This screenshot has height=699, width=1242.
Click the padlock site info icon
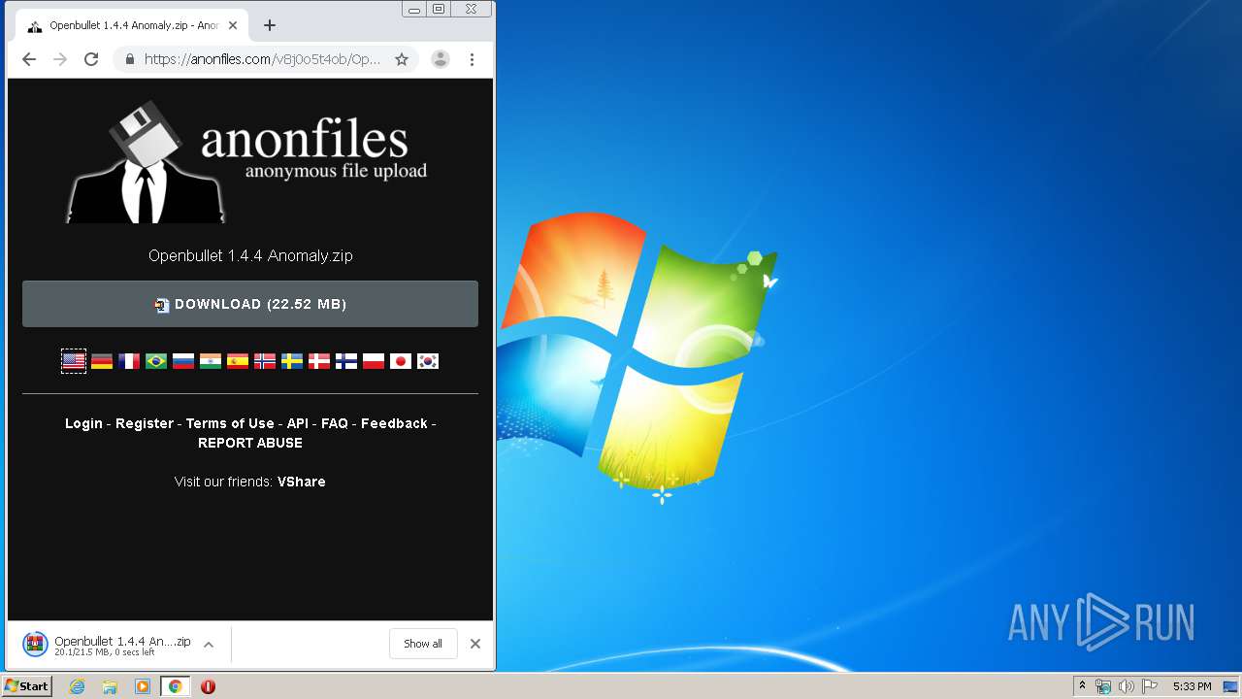coord(130,59)
